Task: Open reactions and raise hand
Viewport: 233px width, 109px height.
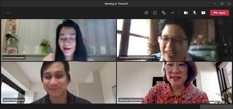Action: 164,13
